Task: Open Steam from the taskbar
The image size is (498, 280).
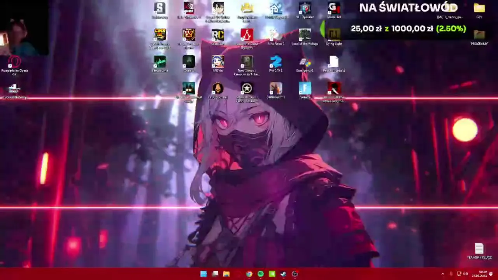Action: click(x=283, y=274)
